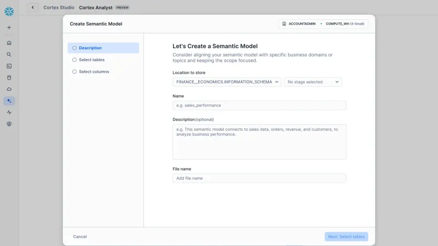Focus the File name input field

(x=260, y=178)
